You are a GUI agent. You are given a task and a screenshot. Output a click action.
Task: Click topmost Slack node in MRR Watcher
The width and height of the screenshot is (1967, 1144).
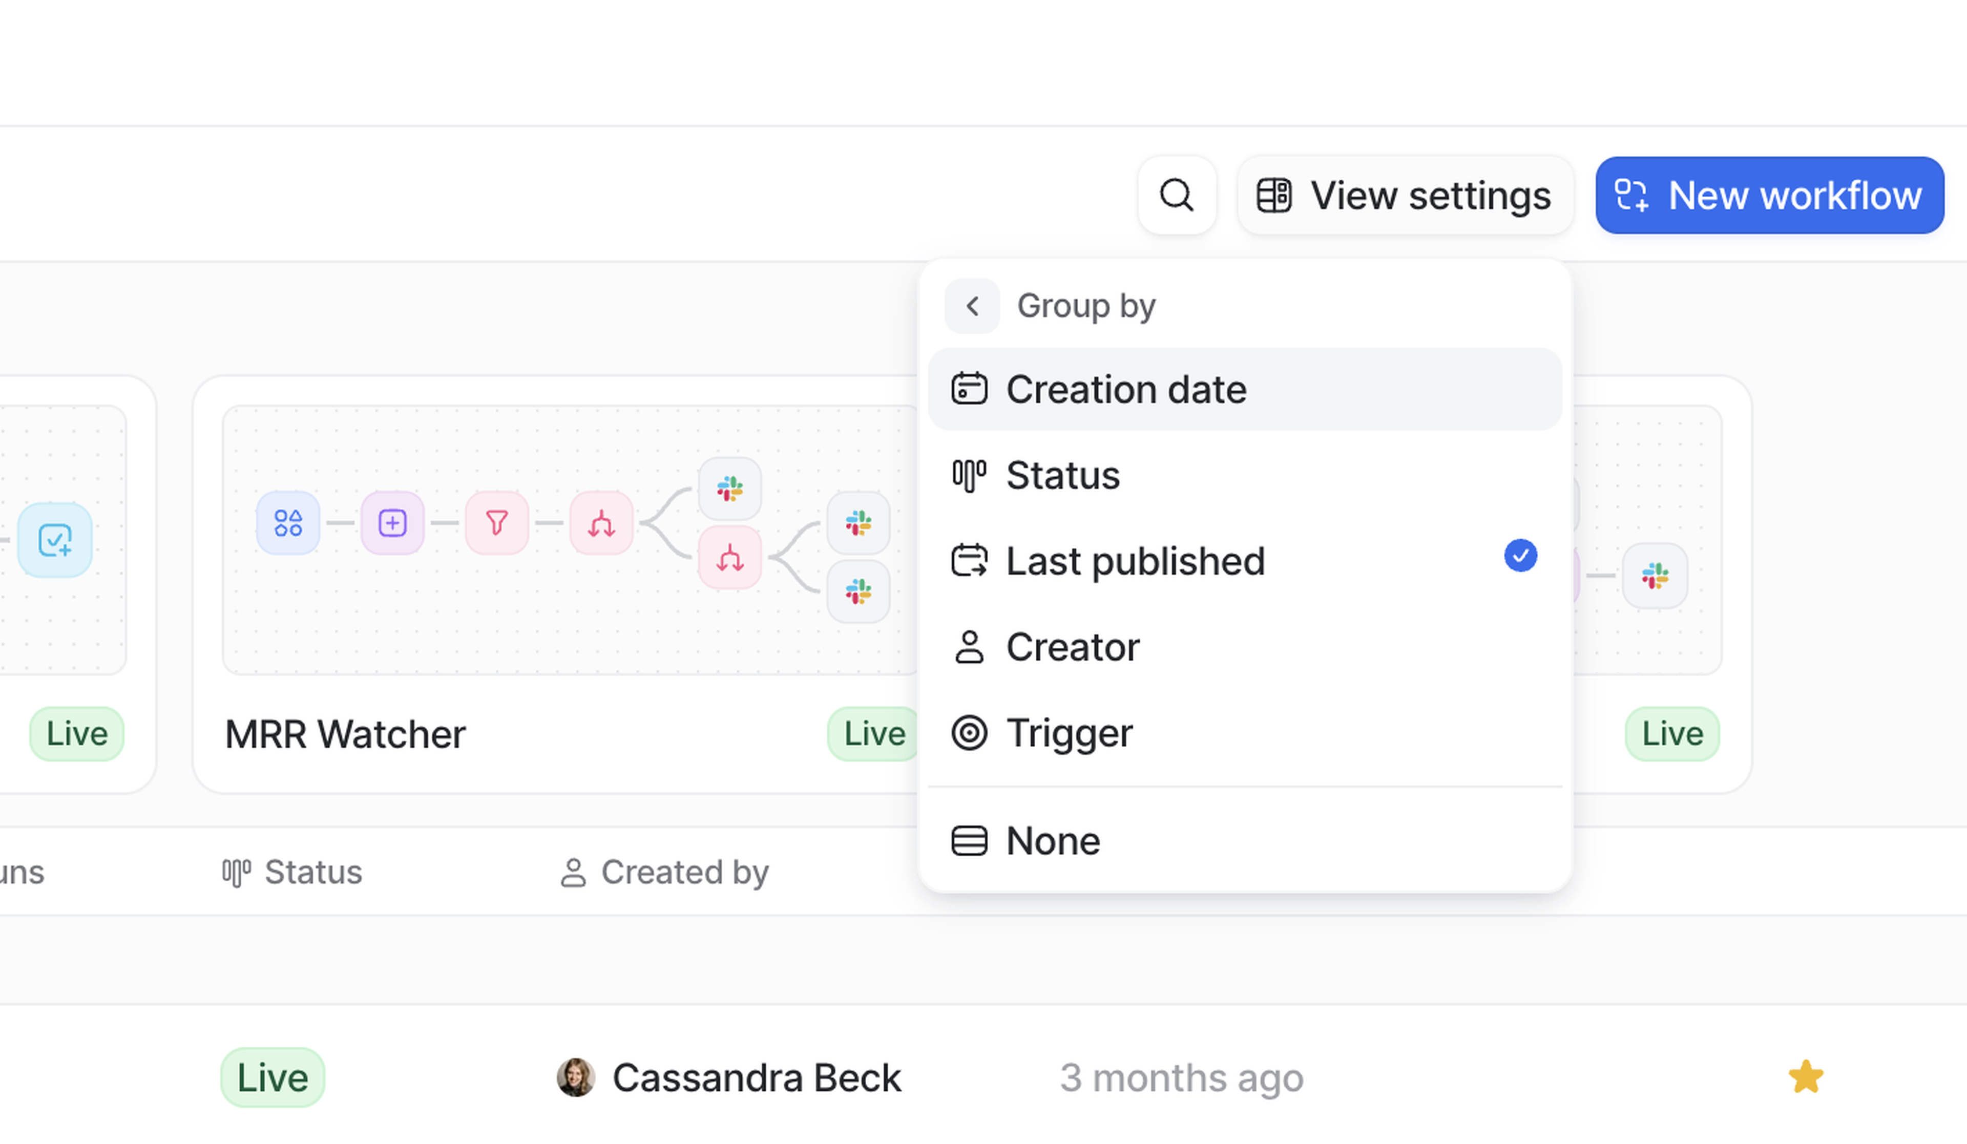(x=729, y=489)
